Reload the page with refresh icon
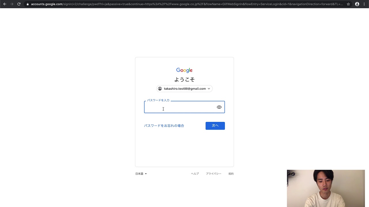Viewport: 369px width, 207px height. tap(19, 4)
